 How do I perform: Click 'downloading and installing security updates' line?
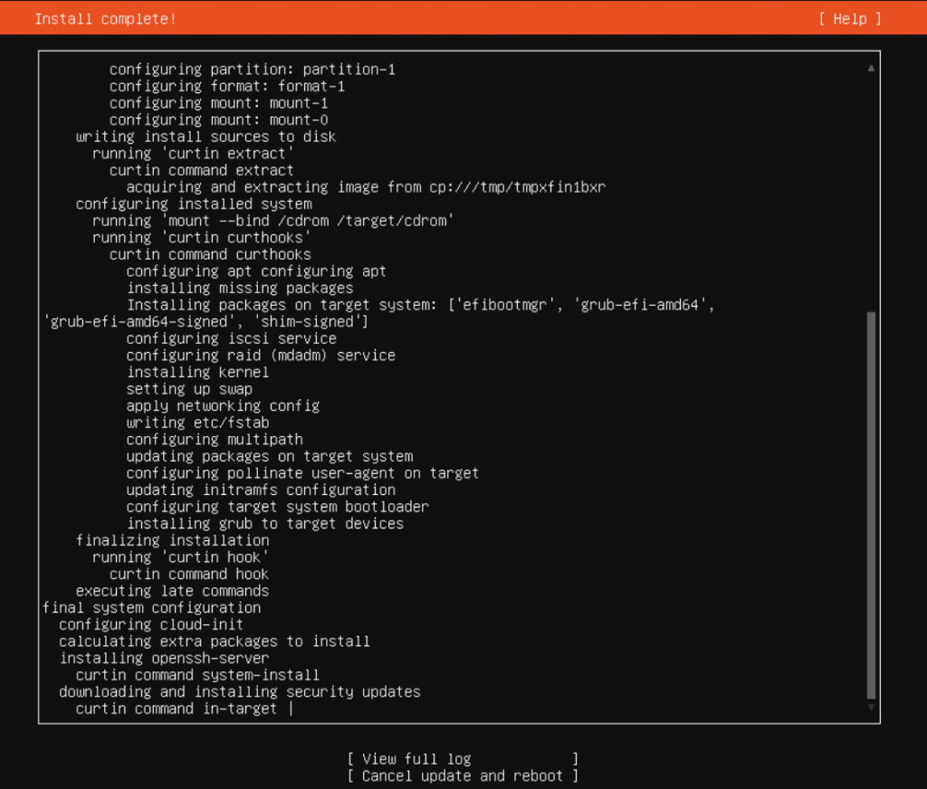click(239, 692)
